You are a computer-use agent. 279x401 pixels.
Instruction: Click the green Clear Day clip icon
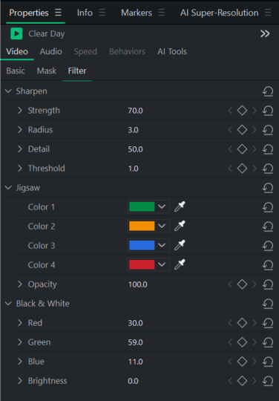point(16,33)
